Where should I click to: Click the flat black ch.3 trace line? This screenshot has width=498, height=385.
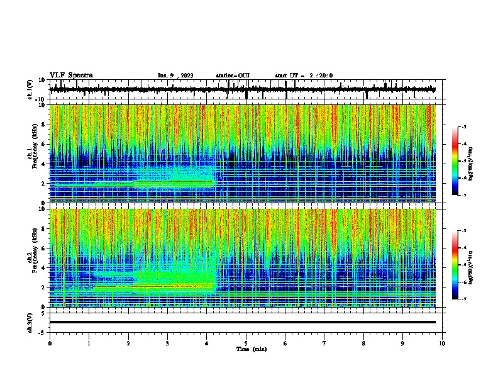click(242, 322)
